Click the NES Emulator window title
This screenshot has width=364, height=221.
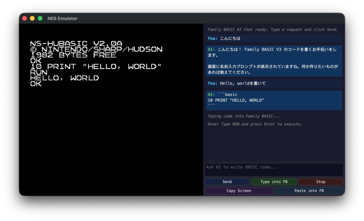pyautogui.click(x=62, y=18)
